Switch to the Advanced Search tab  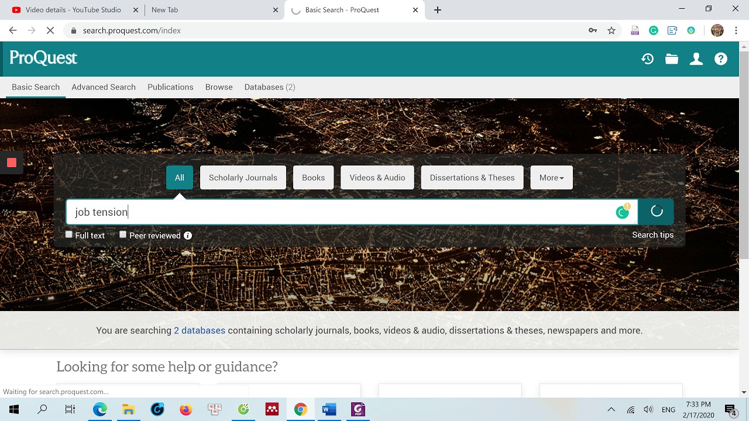click(104, 87)
